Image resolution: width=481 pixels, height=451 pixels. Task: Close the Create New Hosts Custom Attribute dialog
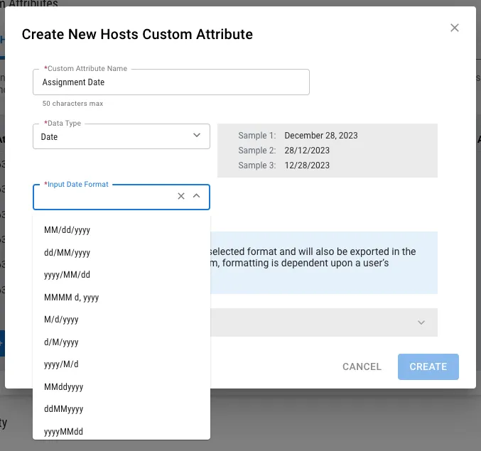coord(454,28)
